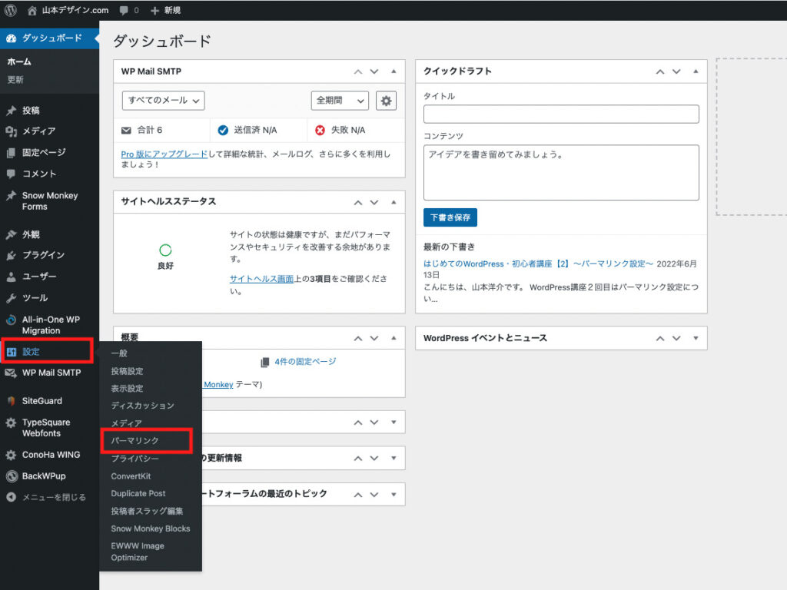Click the plus icon next to 新規
787x590 pixels.
coord(154,11)
